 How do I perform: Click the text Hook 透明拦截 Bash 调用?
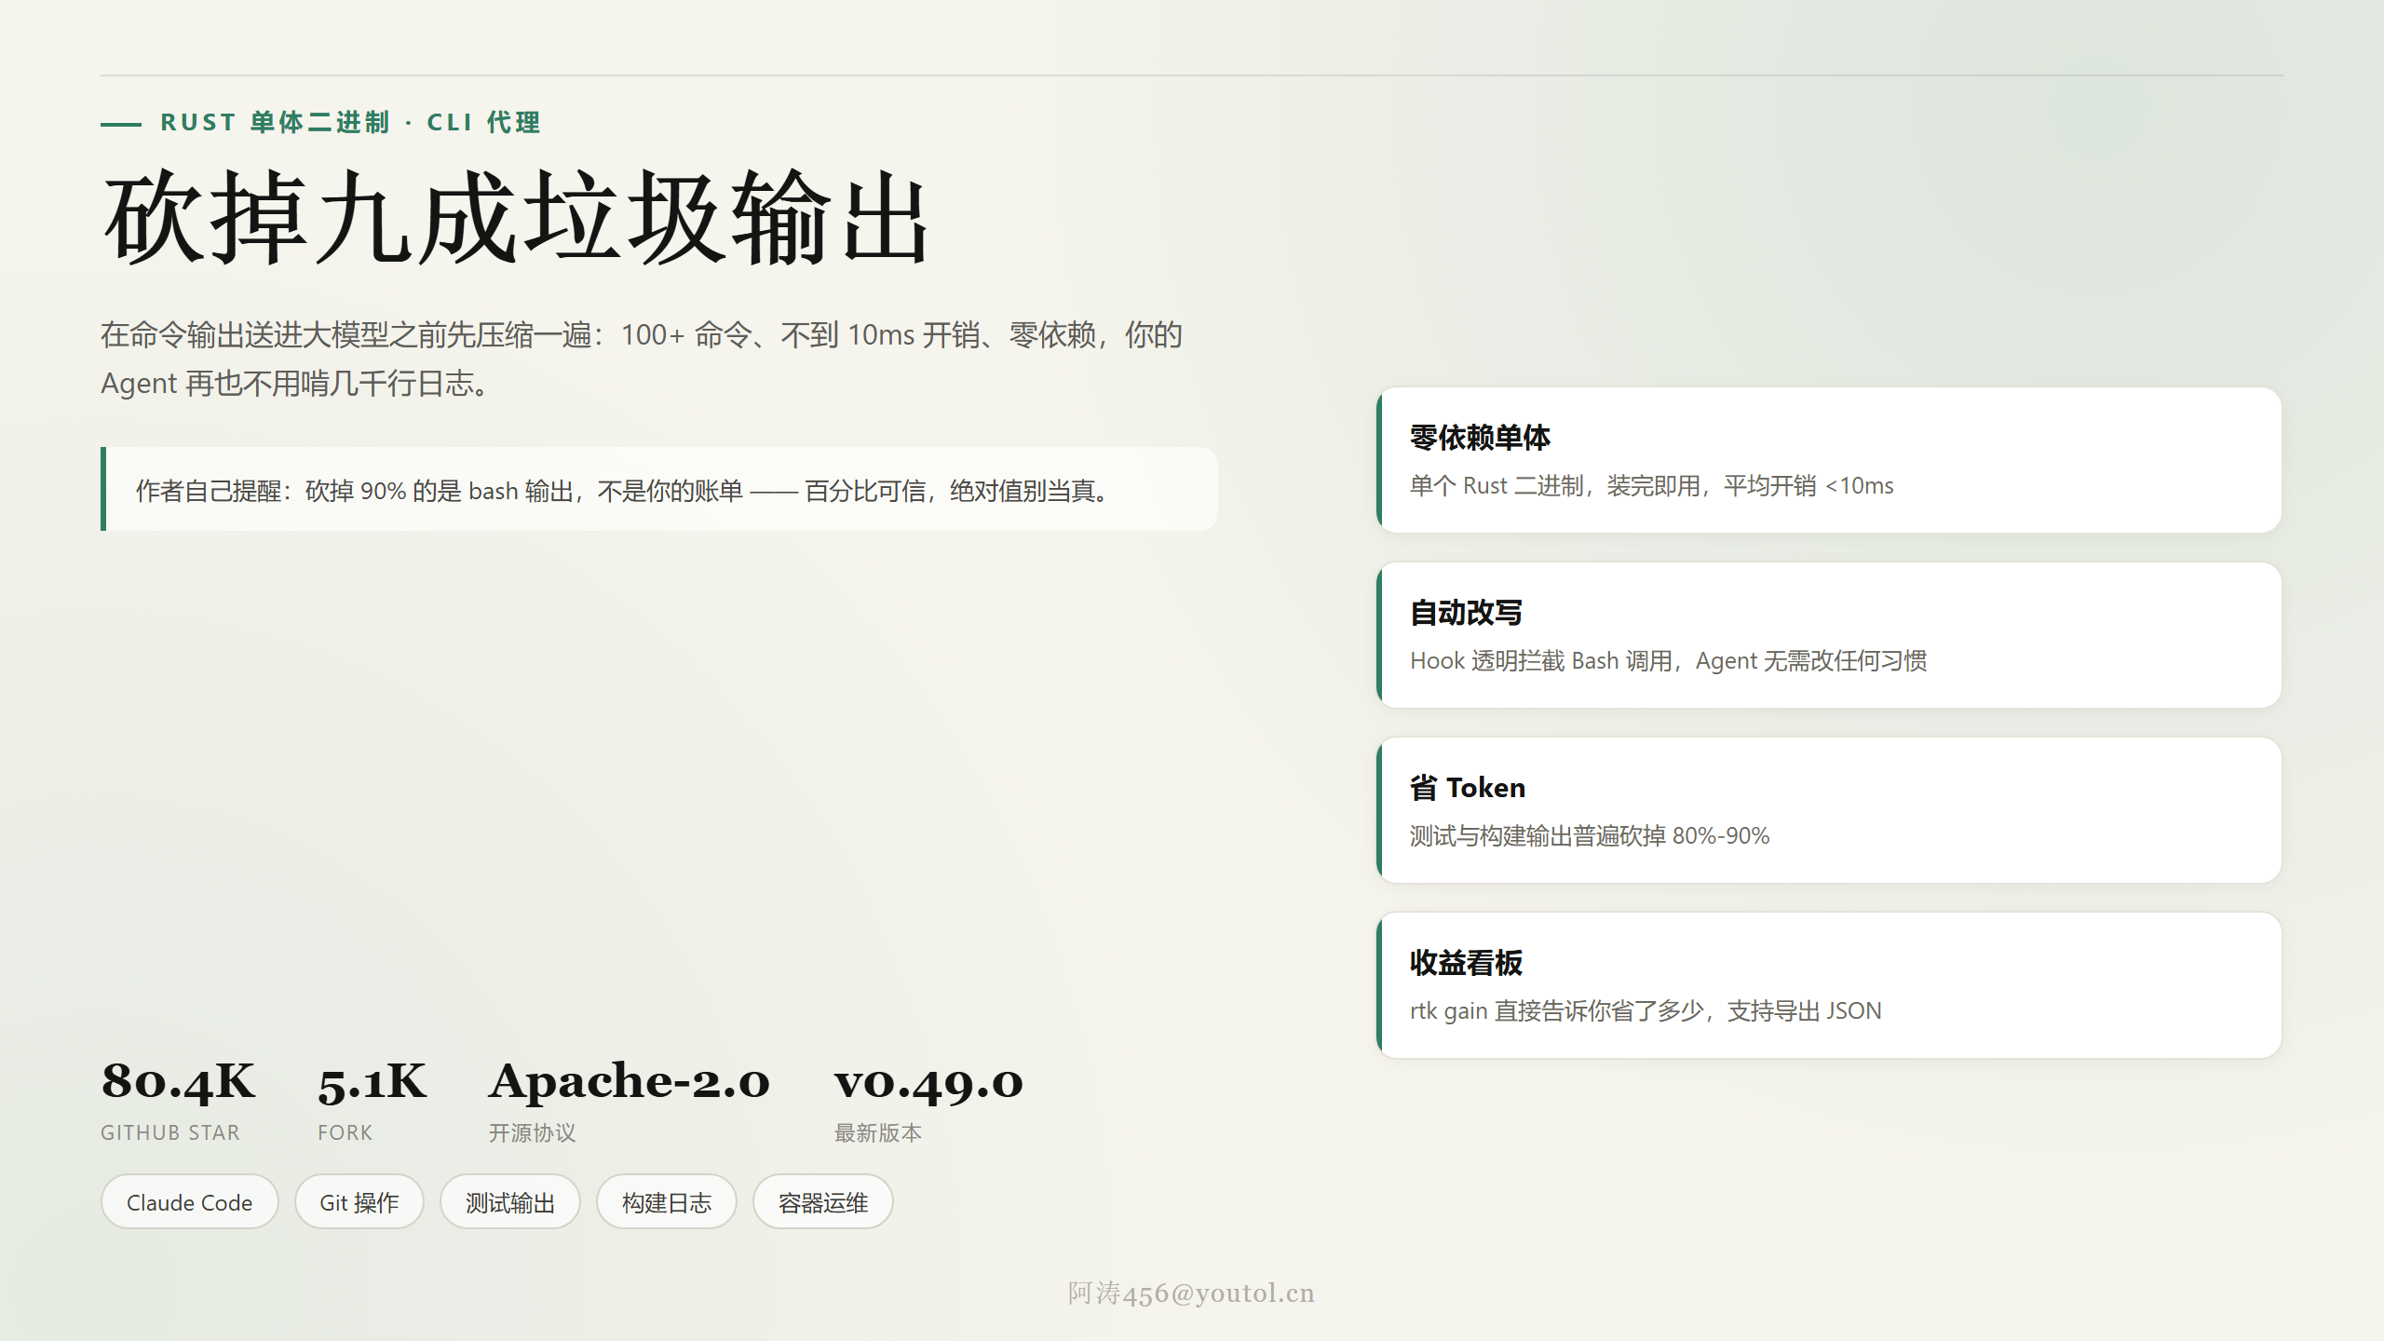pyautogui.click(x=1541, y=660)
